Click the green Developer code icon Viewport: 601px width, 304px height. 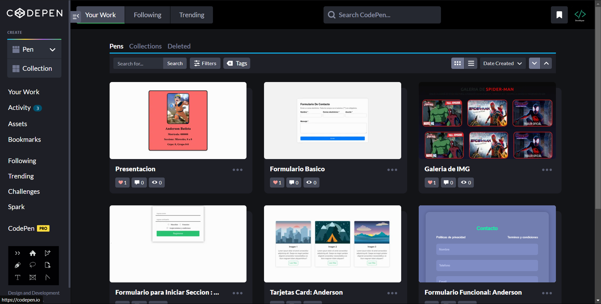580,15
